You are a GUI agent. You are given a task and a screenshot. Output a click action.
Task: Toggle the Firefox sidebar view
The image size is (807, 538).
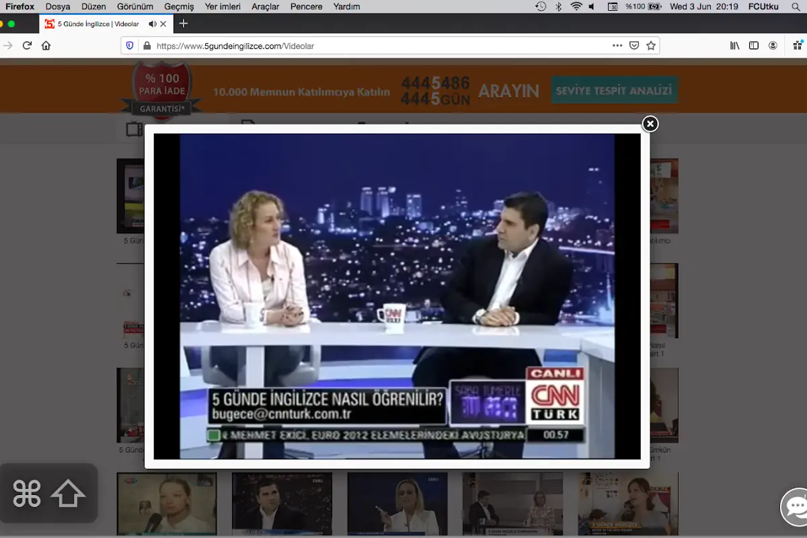pyautogui.click(x=754, y=46)
